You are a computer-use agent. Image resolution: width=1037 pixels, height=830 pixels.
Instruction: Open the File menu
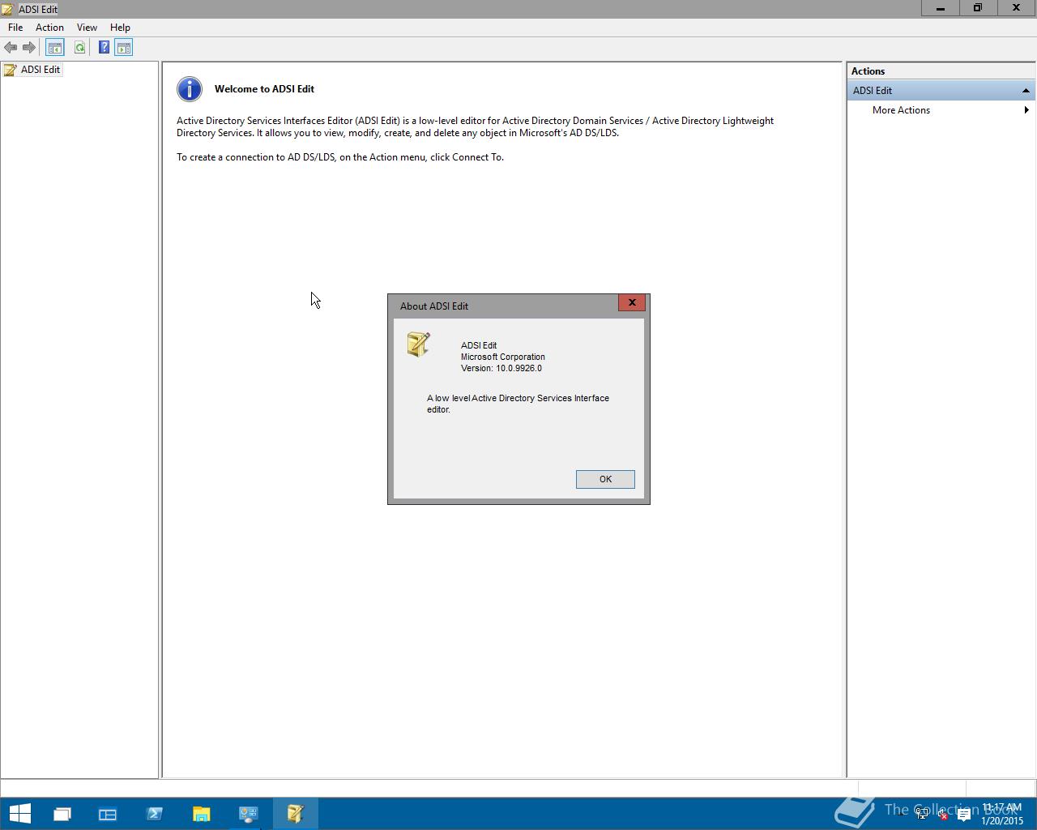coord(15,28)
